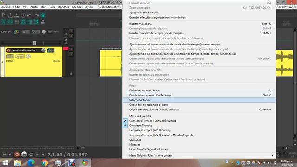Open track 1 envelope/trim button
Screen dimensions: 297x167
tap(20, 57)
